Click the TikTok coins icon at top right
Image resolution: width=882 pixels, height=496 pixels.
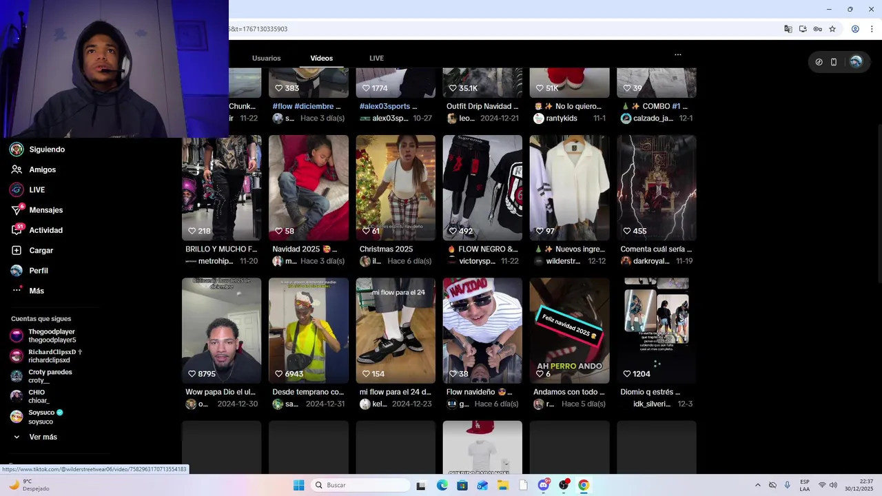click(819, 62)
